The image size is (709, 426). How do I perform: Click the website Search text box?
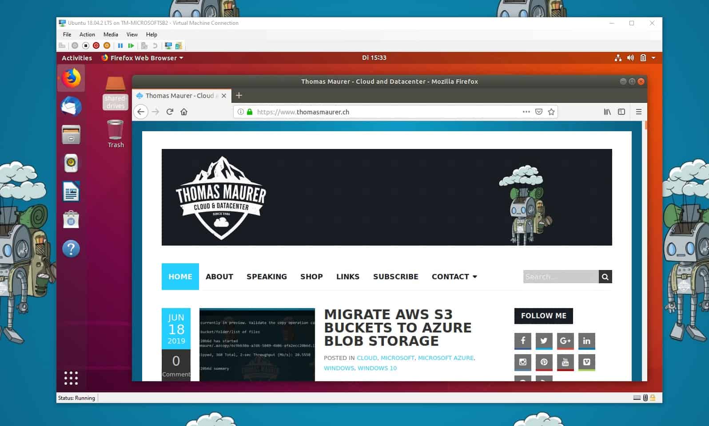click(561, 277)
